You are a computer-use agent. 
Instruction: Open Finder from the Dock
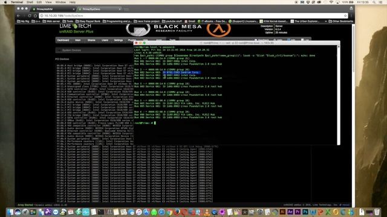(10, 212)
